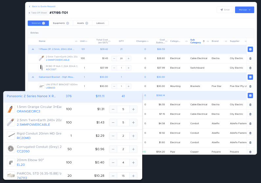Click trash icon for Copper Pipe Polyaire row
The width and height of the screenshot is (261, 183).
250,152
